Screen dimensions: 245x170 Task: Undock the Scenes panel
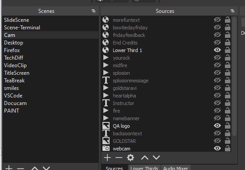[x=94, y=11]
